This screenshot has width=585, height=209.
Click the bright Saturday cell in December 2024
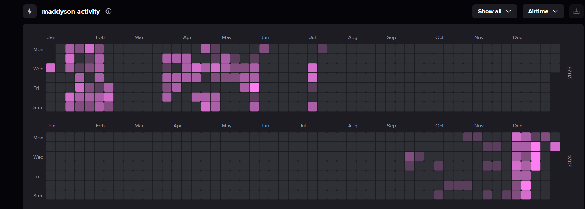(526, 185)
